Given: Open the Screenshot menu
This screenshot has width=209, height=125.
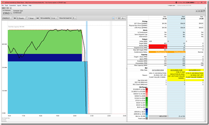Looking at the screenshot, I should (12, 6).
